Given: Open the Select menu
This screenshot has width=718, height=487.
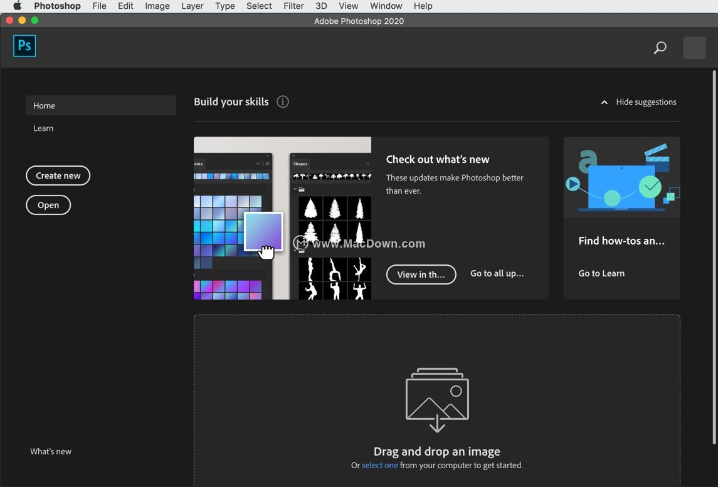Looking at the screenshot, I should (259, 6).
